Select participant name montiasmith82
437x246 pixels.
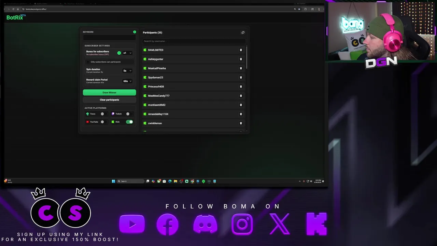click(x=157, y=105)
